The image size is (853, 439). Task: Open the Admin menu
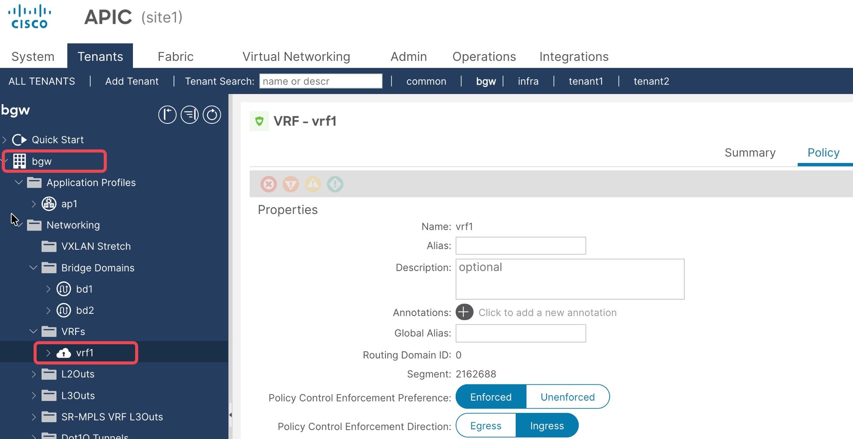coord(408,56)
